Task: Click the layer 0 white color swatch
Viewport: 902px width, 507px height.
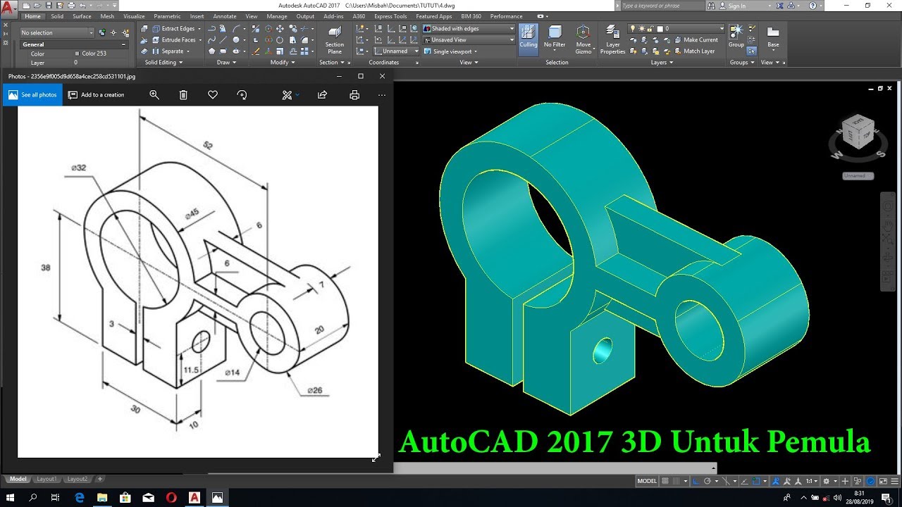Action: pyautogui.click(x=660, y=29)
